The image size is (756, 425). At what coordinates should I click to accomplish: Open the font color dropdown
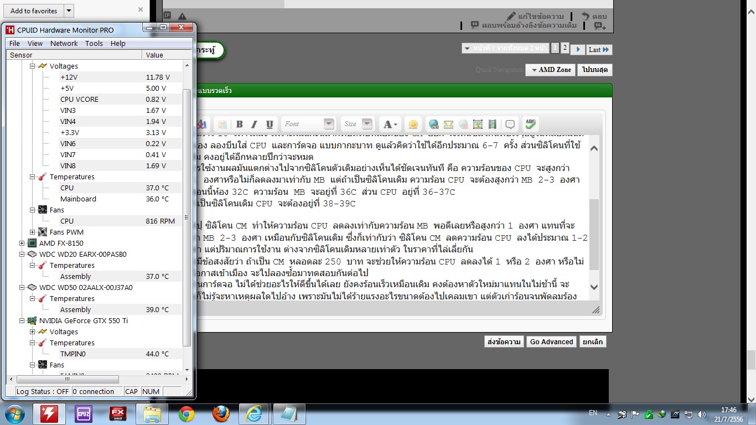click(390, 124)
